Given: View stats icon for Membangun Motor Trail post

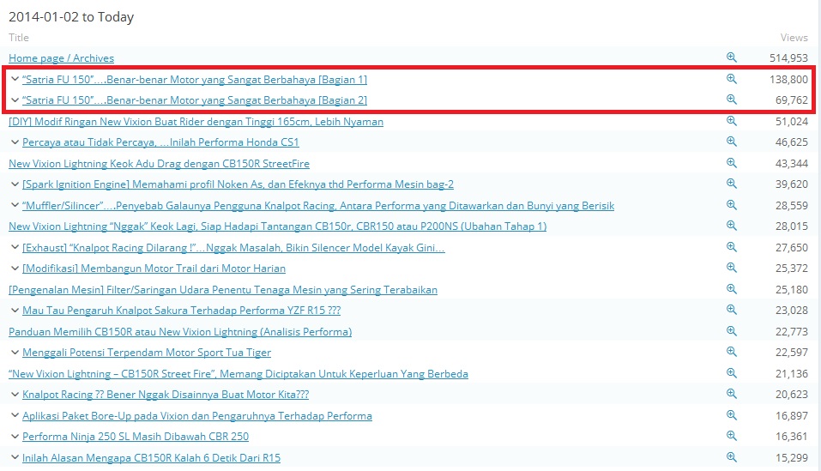Looking at the screenshot, I should coord(732,269).
